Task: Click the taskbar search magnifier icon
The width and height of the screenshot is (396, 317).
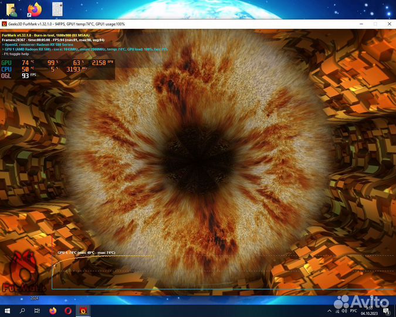Action: [x=22, y=310]
